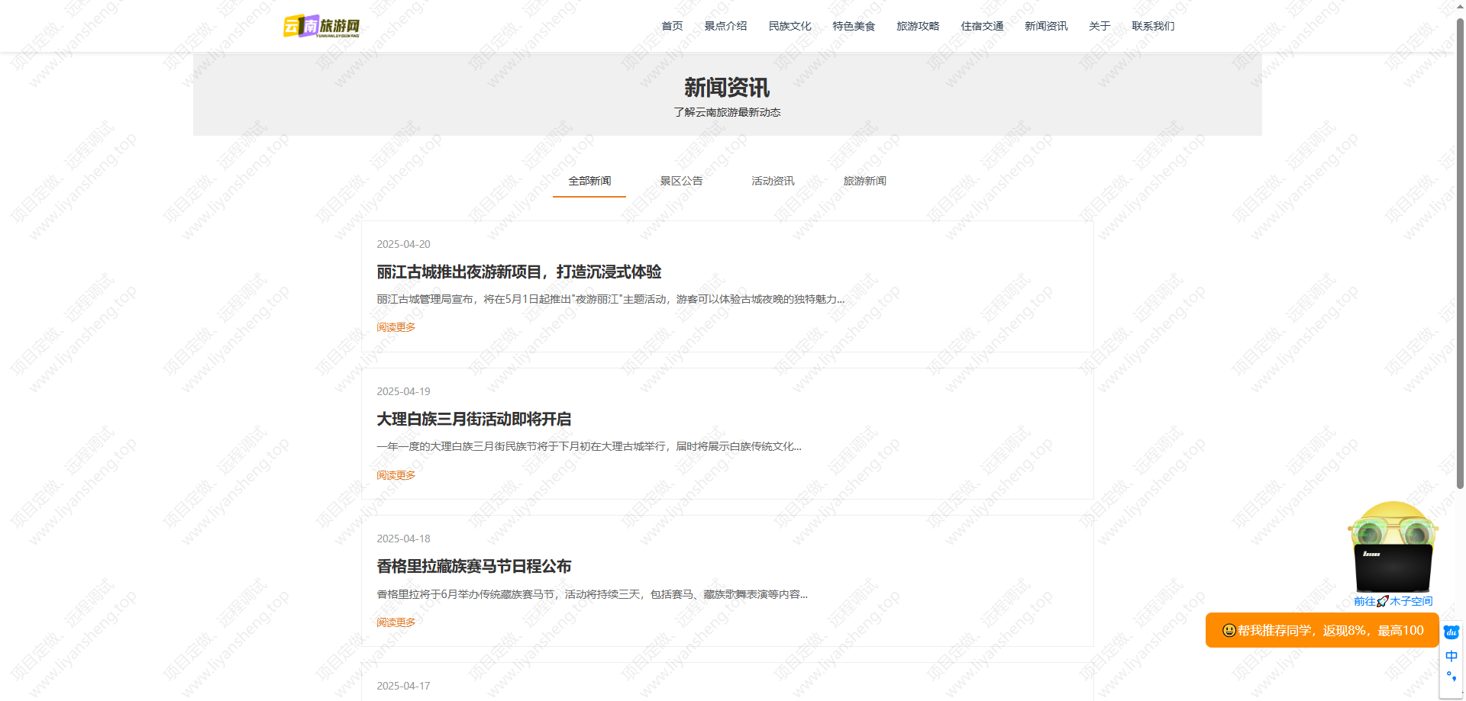Image resolution: width=1466 pixels, height=701 pixels.
Task: Click the date 2025-04-18
Action: (403, 539)
